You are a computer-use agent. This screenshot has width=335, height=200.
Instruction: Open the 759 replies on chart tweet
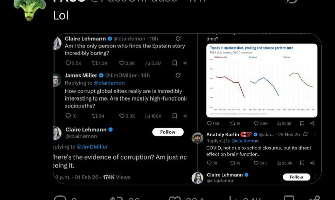(x=209, y=123)
